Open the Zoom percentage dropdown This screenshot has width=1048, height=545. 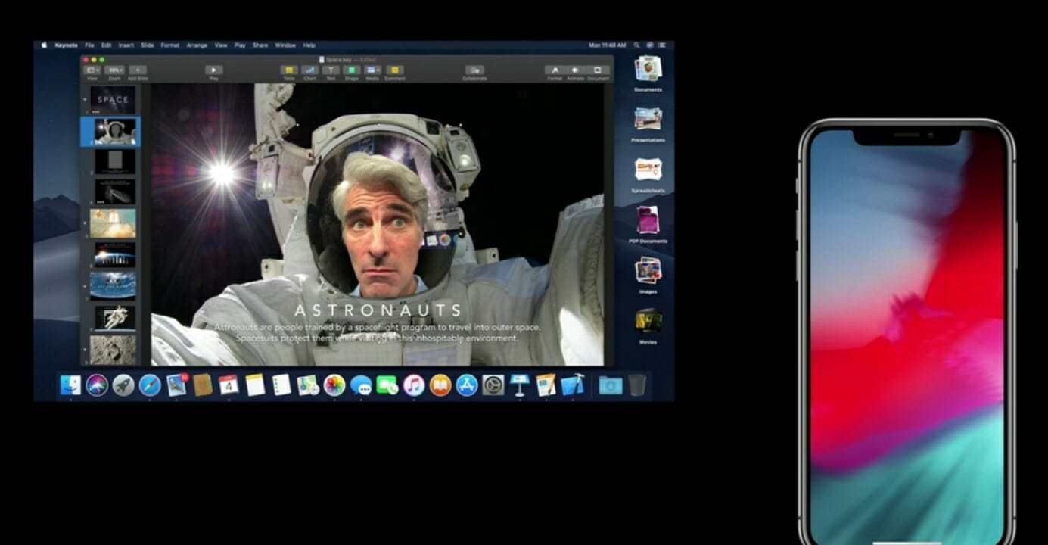click(114, 70)
